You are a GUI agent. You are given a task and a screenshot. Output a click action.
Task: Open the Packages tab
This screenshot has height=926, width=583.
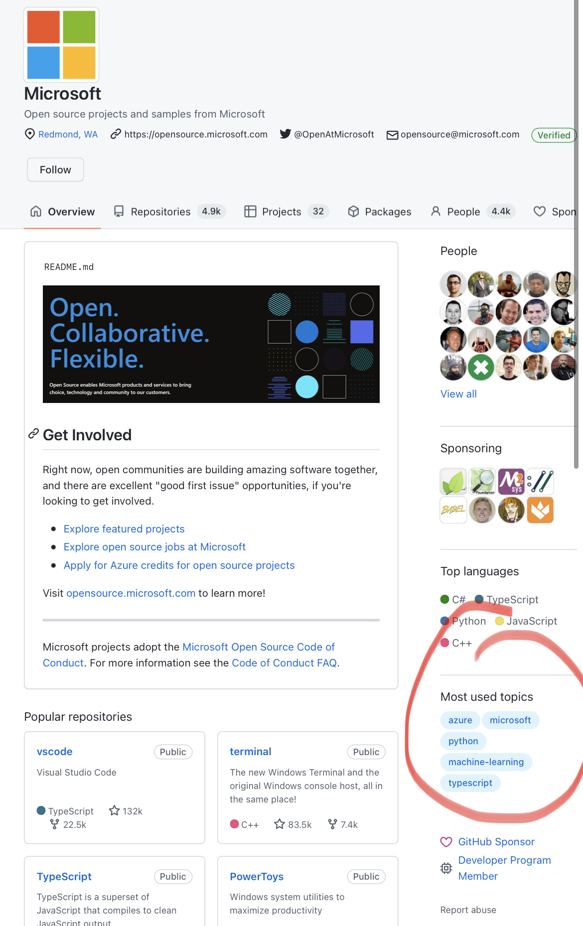click(x=388, y=212)
